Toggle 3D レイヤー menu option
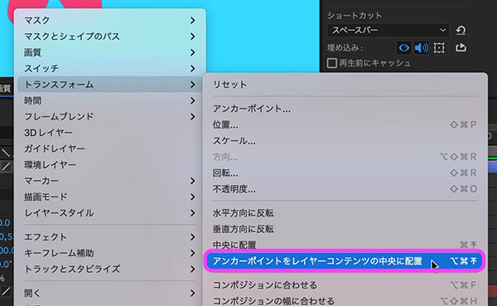The height and width of the screenshot is (306, 497). pyautogui.click(x=109, y=133)
